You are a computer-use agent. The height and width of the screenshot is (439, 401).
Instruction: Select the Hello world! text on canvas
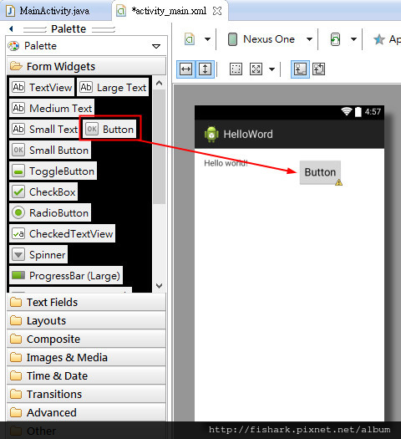(x=226, y=163)
